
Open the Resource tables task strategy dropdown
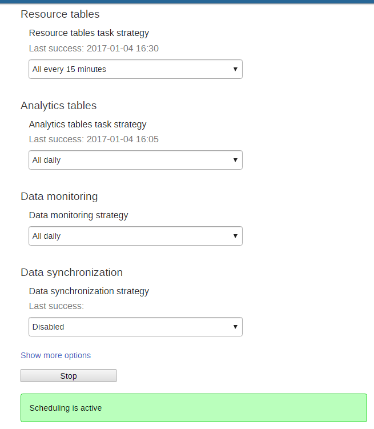coord(135,69)
